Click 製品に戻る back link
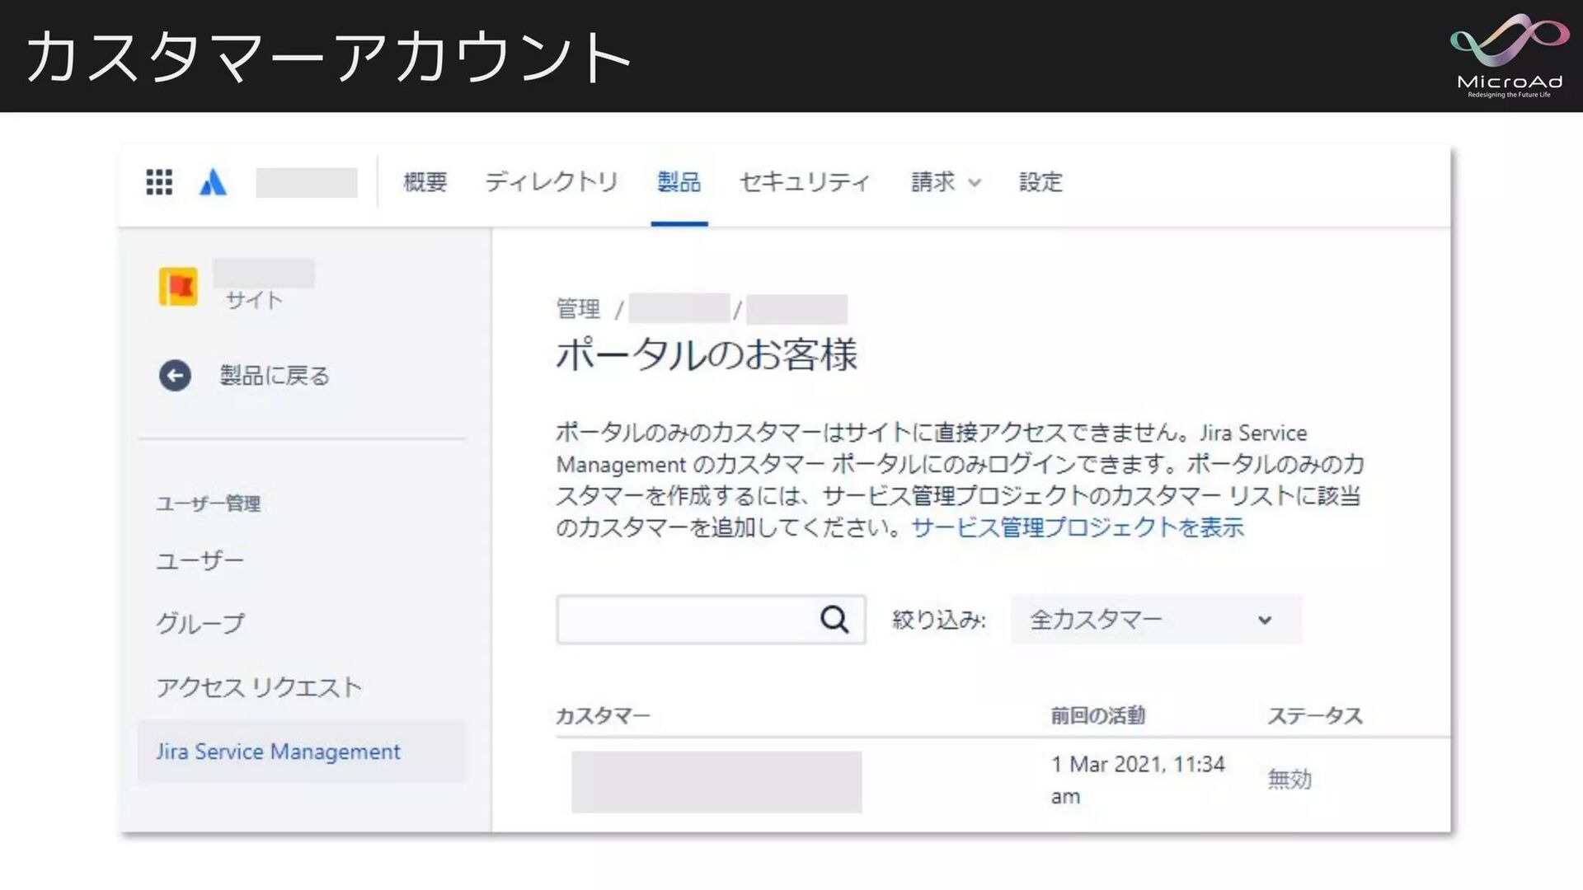 click(274, 376)
